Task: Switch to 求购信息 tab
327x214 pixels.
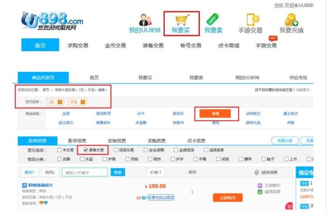Action: click(x=156, y=141)
